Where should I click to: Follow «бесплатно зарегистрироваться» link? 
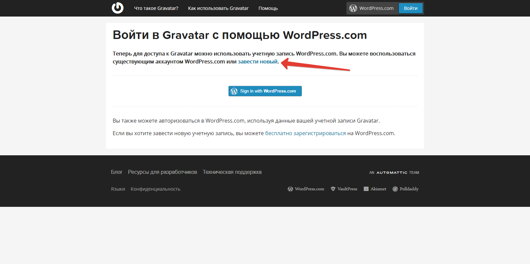pos(305,133)
